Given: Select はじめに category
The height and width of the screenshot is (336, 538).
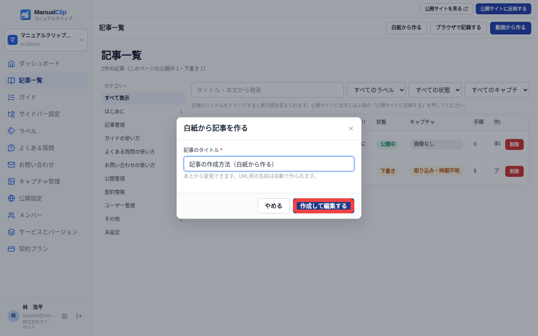Looking at the screenshot, I should 143,112.
